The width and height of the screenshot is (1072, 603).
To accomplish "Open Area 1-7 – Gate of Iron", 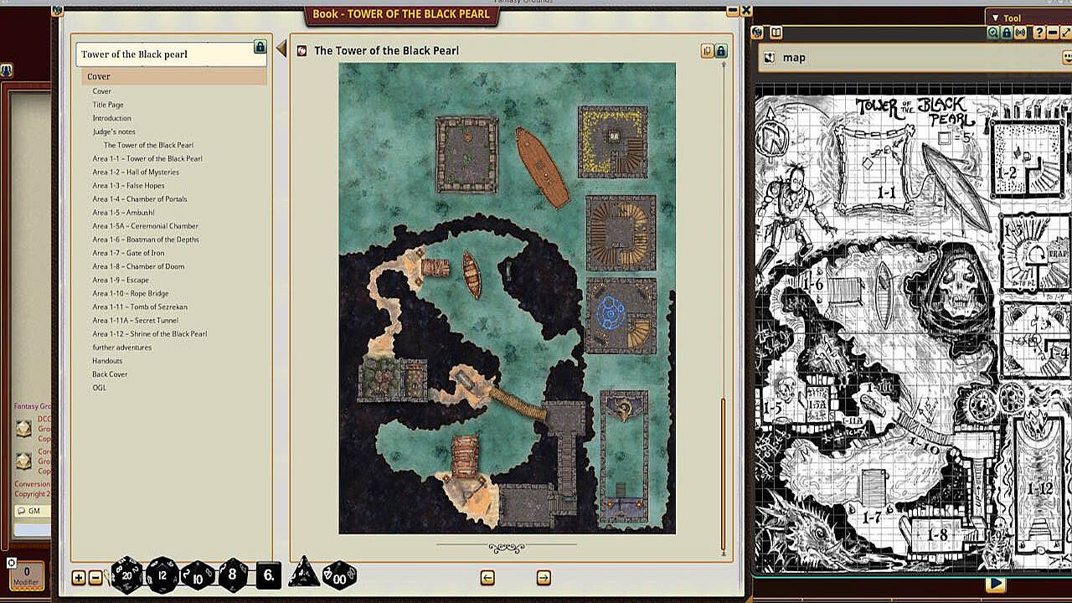I will click(128, 252).
